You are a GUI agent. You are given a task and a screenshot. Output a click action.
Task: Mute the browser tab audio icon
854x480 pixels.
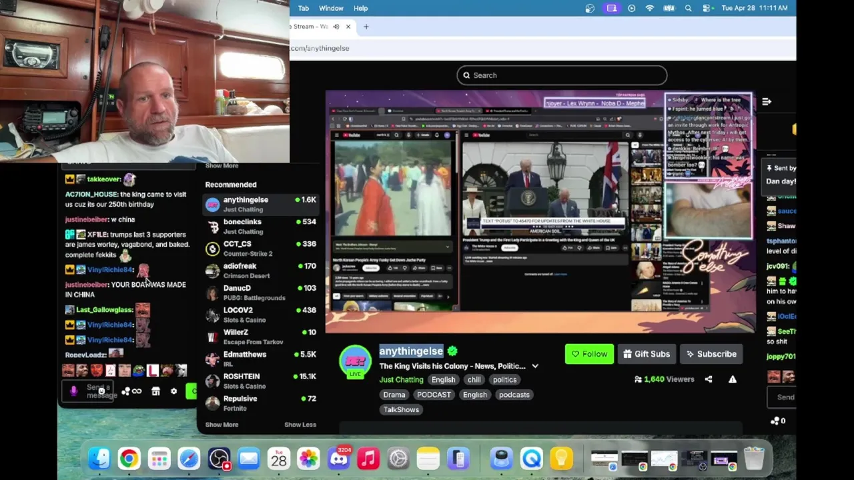click(336, 27)
